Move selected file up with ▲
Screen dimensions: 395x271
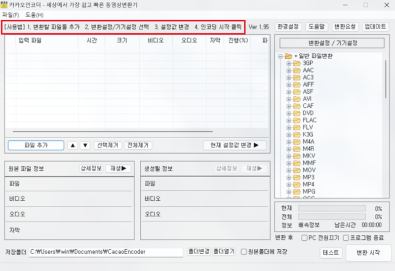tap(73, 145)
